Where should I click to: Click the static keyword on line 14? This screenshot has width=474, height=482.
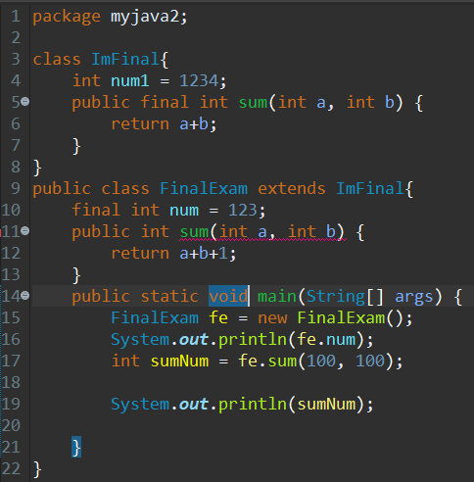tap(169, 297)
